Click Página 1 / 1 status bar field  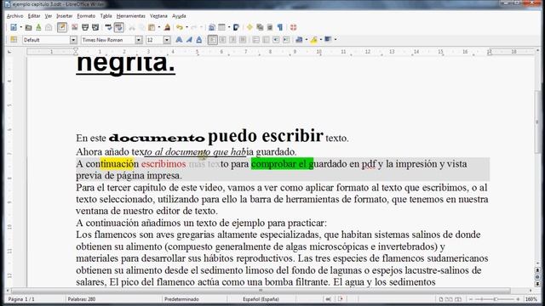click(x=21, y=299)
